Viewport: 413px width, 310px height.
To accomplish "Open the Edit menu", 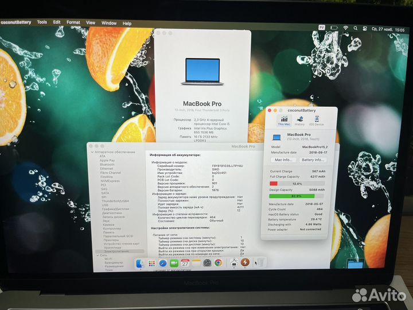I will click(57, 22).
